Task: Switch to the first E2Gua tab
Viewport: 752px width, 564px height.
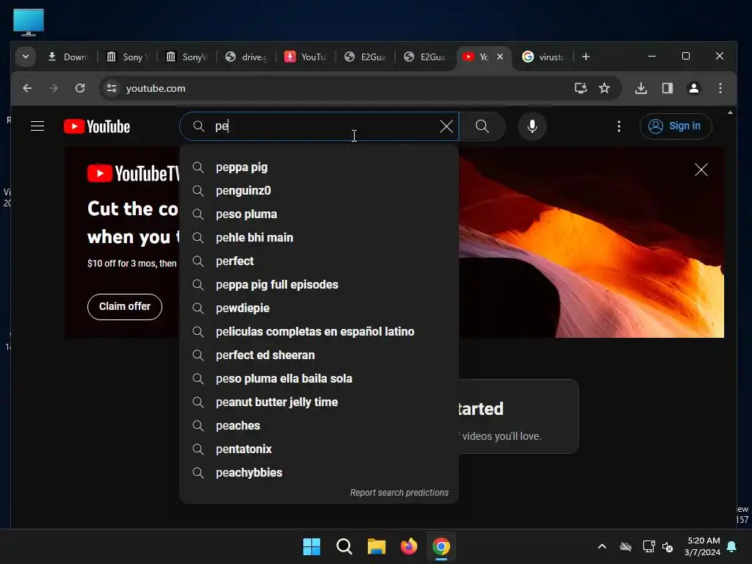Action: [x=365, y=57]
